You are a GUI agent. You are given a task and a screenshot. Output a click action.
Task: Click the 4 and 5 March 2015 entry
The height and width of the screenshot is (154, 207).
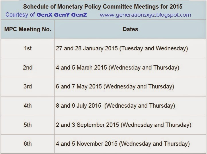point(81,68)
